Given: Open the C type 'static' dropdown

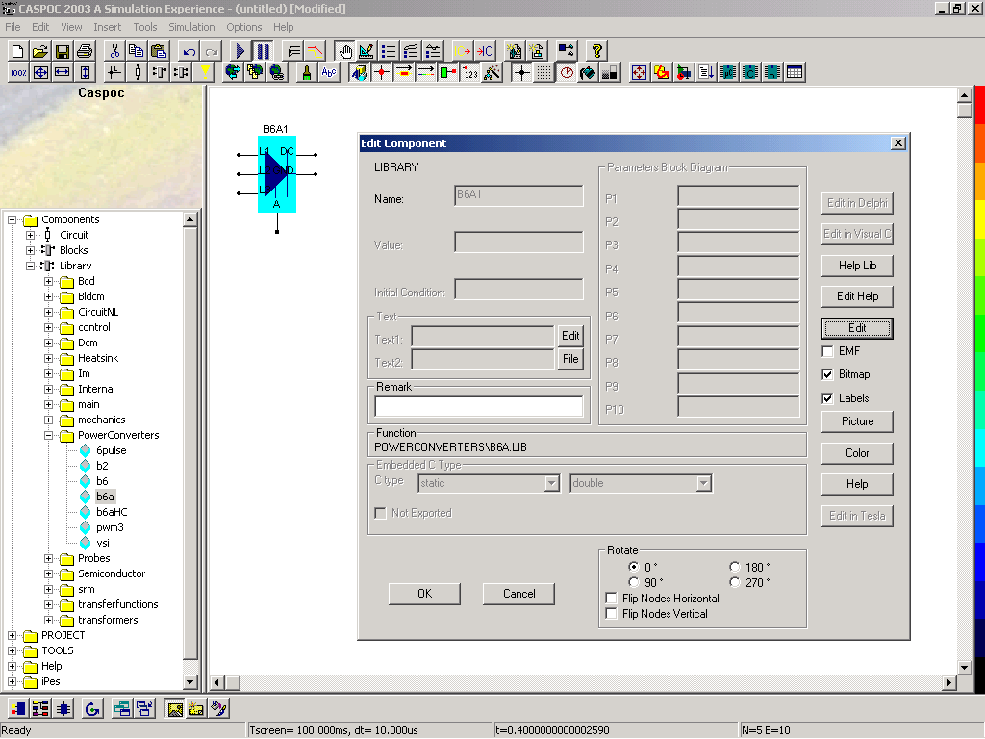Looking at the screenshot, I should click(552, 483).
